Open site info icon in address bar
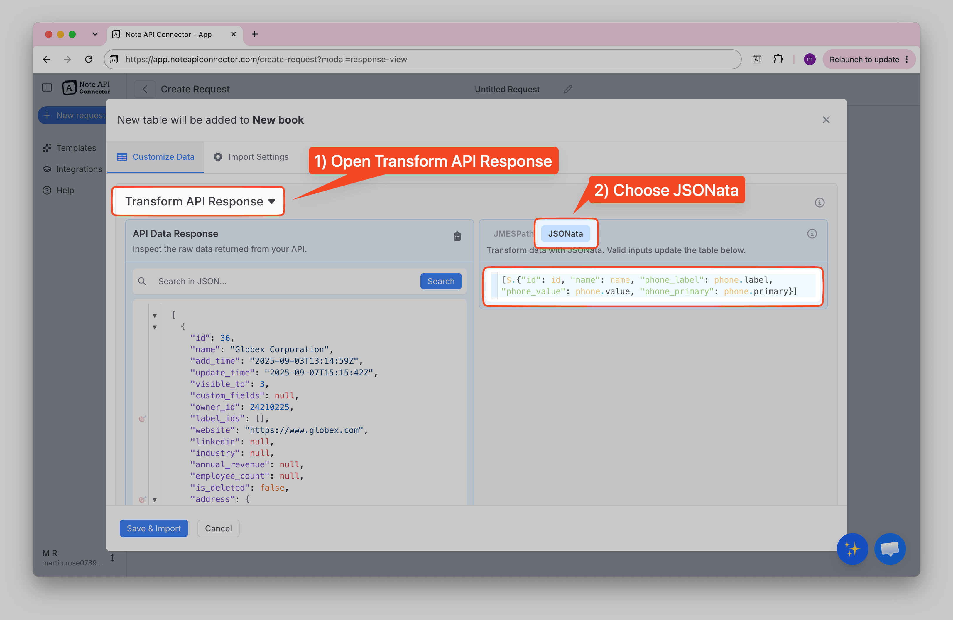The image size is (953, 620). tap(114, 59)
